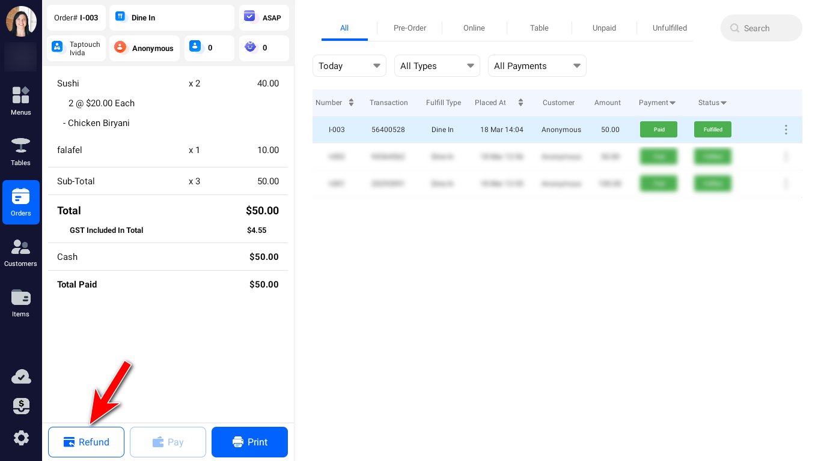The image size is (821, 461).
Task: Open the cash drawer icon
Action: (x=21, y=406)
